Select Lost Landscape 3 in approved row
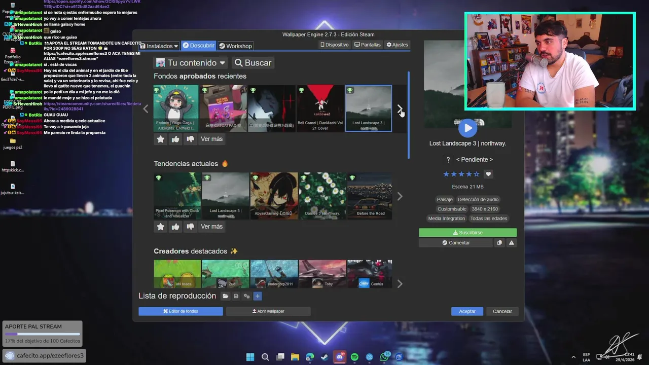 click(369, 108)
